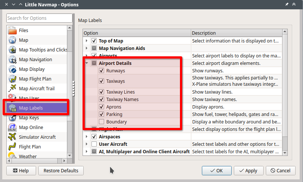Click the sidebar horizontal scroll-right arrow
303x182 pixels.
pyautogui.click(x=65, y=161)
